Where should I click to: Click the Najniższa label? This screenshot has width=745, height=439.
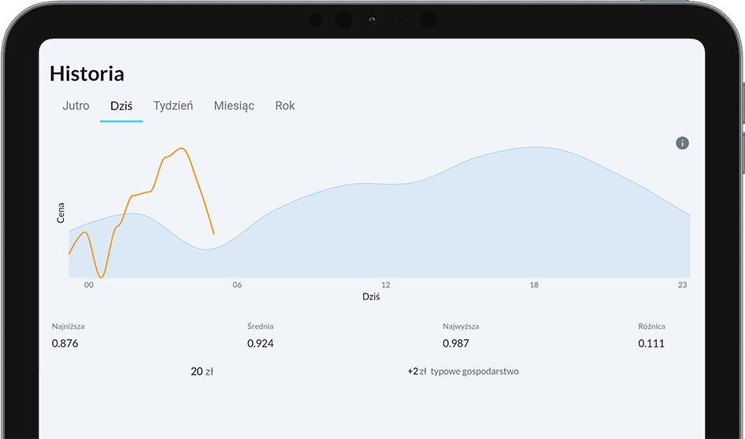point(69,326)
